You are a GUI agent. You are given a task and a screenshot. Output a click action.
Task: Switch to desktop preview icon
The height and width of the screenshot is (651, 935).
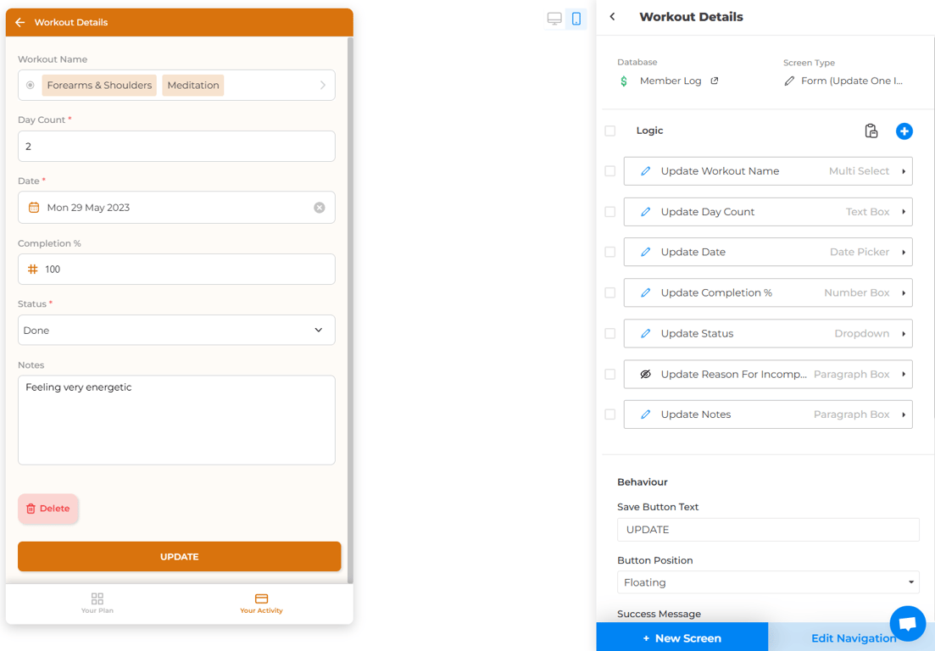(554, 19)
